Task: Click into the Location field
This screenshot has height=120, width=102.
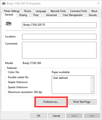Action: coord(59,37)
